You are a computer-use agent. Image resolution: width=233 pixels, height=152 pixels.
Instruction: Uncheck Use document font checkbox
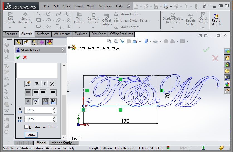26,127
